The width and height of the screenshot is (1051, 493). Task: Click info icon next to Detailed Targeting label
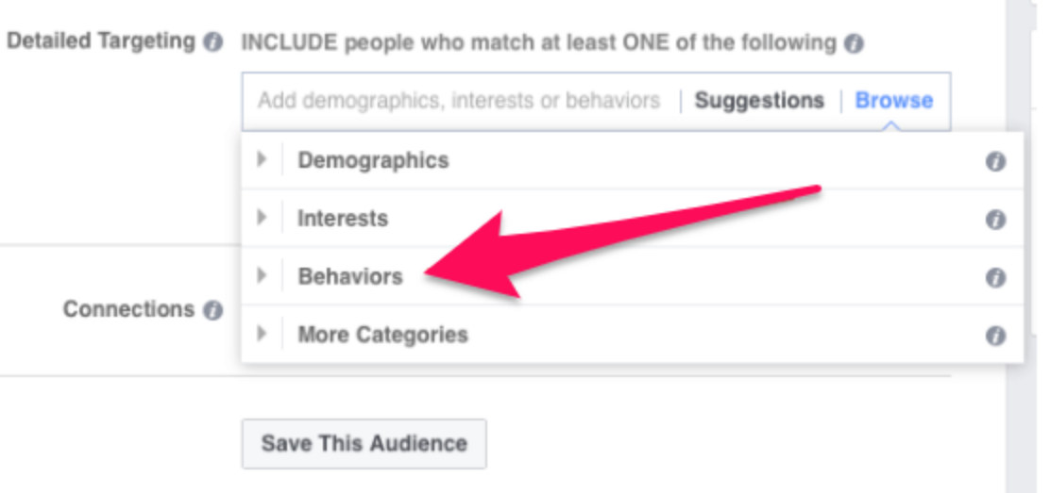212,42
